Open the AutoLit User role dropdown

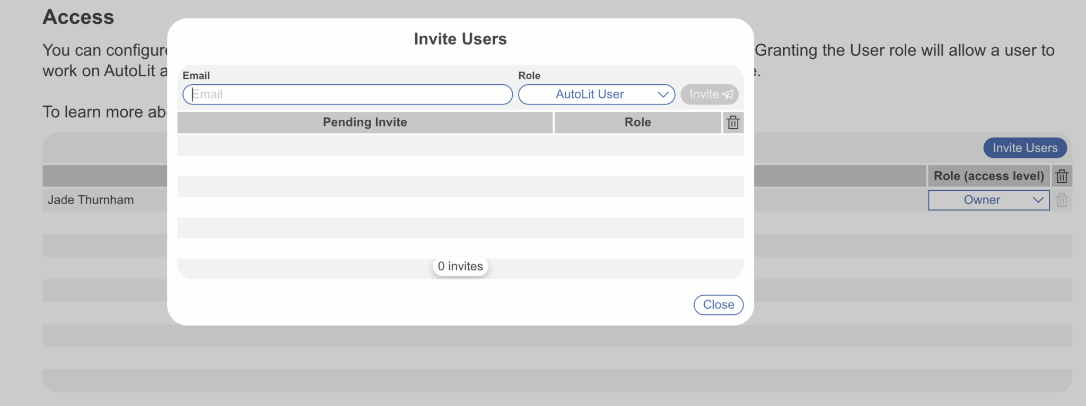coord(597,94)
